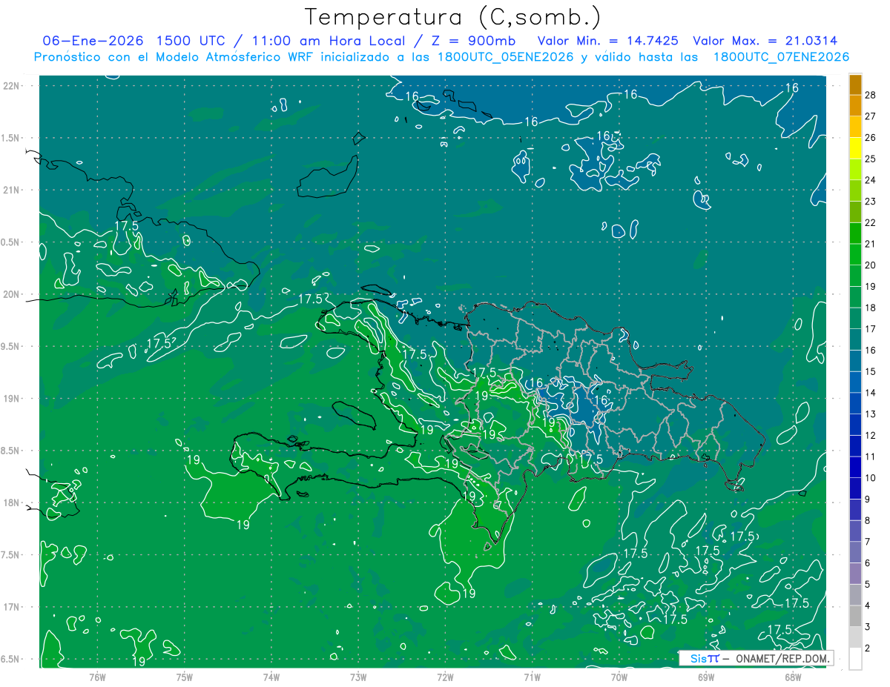Click the 22N latitude axis label
The width and height of the screenshot is (890, 687).
(13, 86)
